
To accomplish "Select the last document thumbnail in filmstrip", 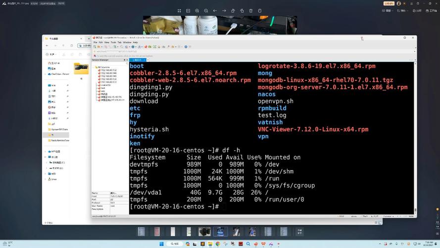I will [284, 232].
